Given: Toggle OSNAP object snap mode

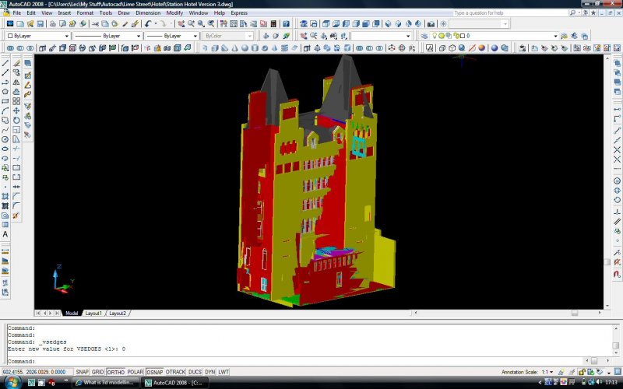Looking at the screenshot, I should click(x=154, y=372).
